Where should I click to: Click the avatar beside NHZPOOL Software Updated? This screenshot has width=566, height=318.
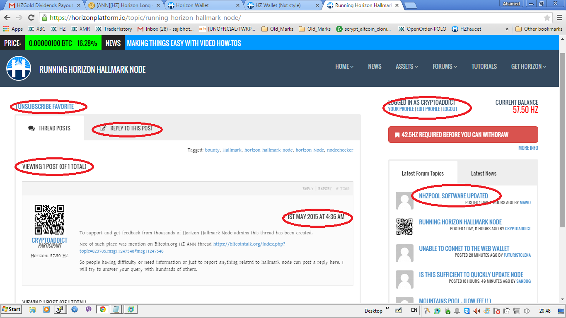tap(404, 200)
